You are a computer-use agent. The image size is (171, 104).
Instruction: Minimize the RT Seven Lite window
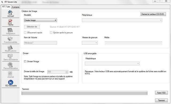155,1
